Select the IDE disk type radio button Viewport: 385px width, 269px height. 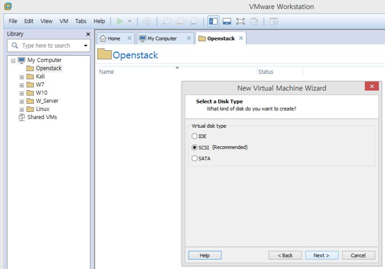(x=194, y=136)
